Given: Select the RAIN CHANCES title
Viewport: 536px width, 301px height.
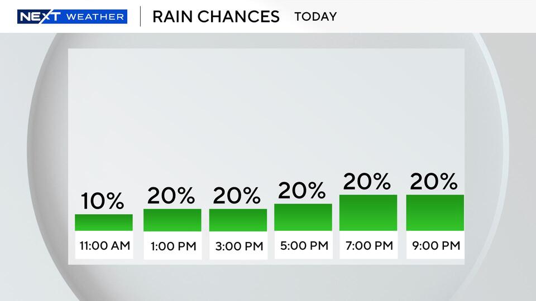Looking at the screenshot, I should [x=216, y=16].
